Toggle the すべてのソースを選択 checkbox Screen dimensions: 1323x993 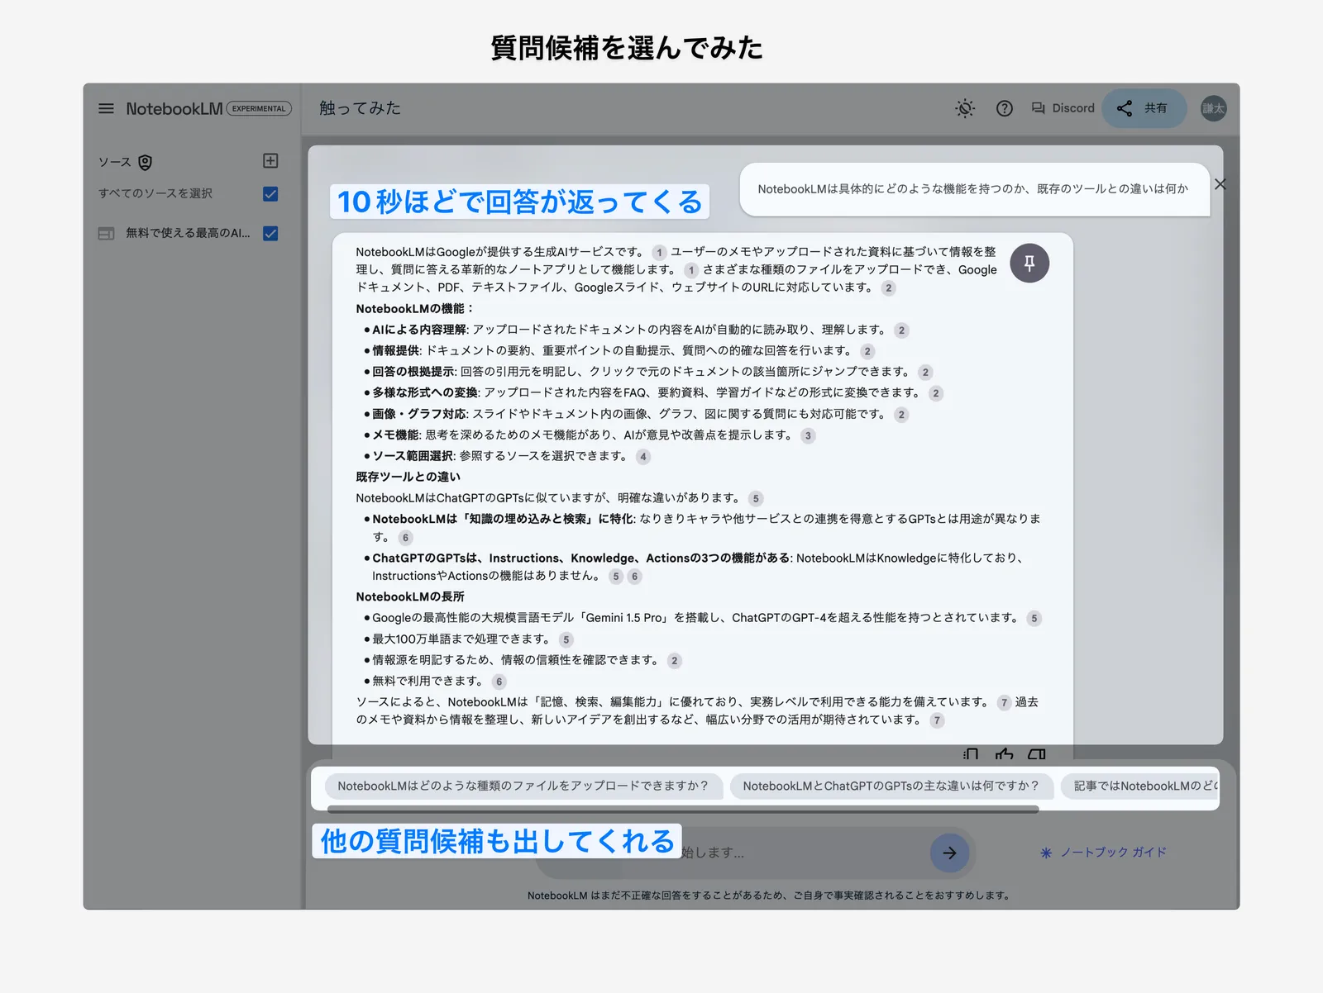[270, 193]
